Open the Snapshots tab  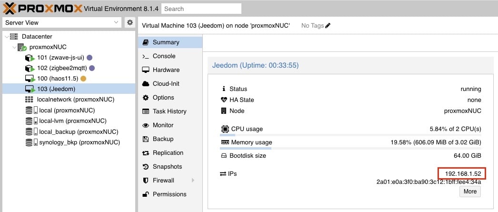click(x=170, y=167)
